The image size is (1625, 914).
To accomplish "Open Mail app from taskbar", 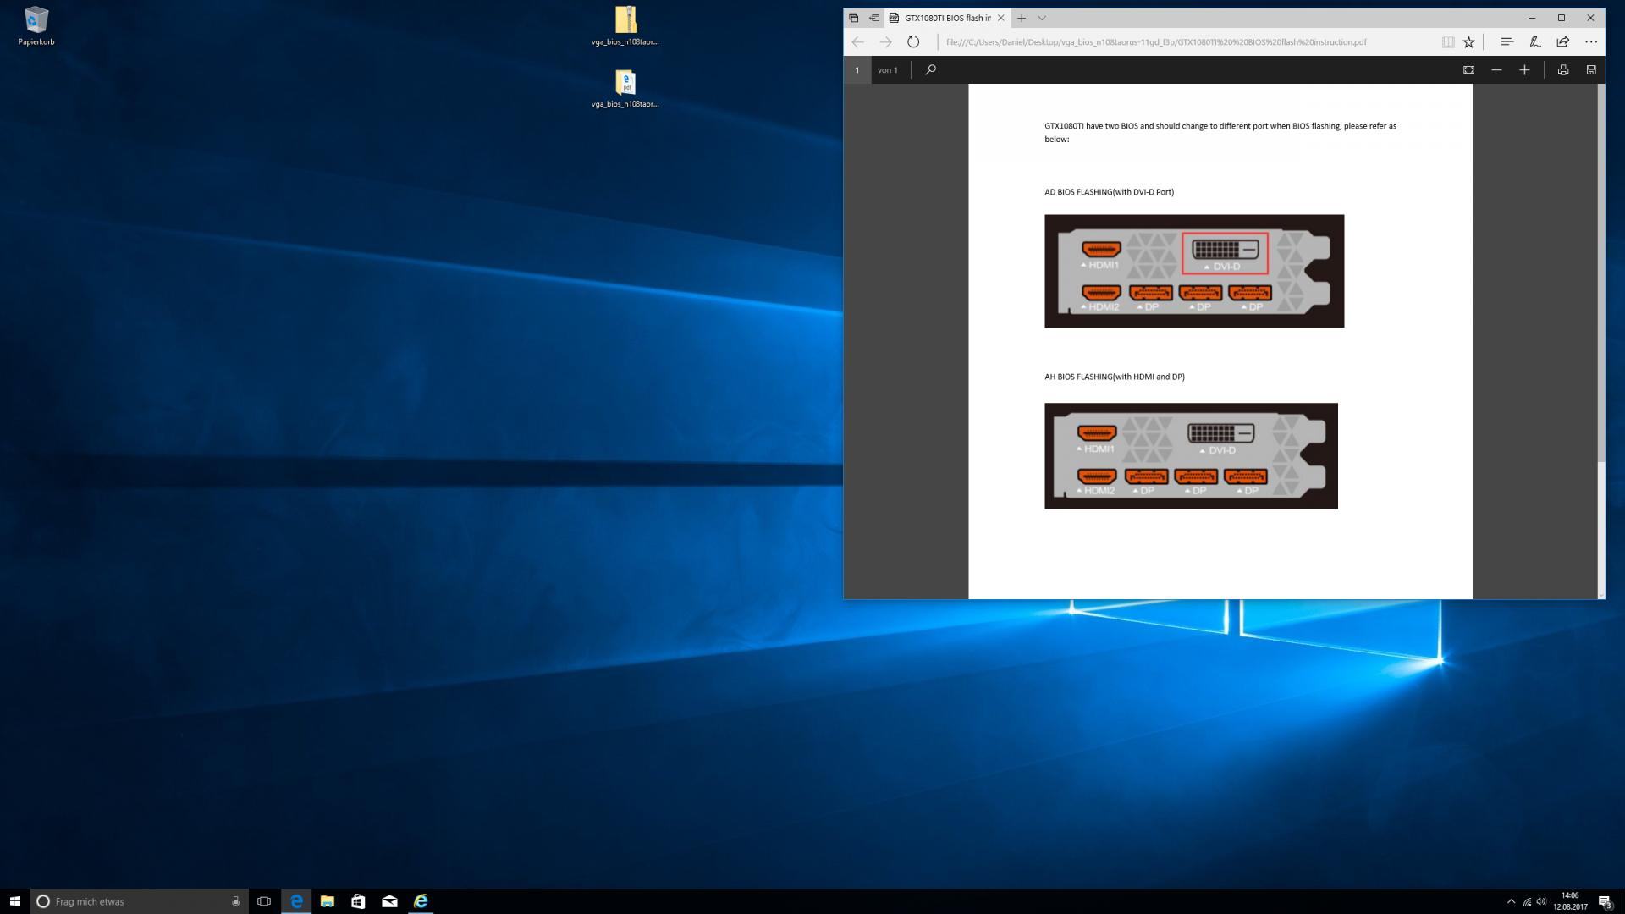I will [389, 901].
